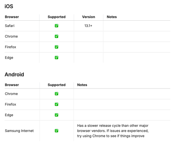The height and width of the screenshot is (142, 176).
Task: Click the green check mark for Android Edge
Action: [x=56, y=115]
